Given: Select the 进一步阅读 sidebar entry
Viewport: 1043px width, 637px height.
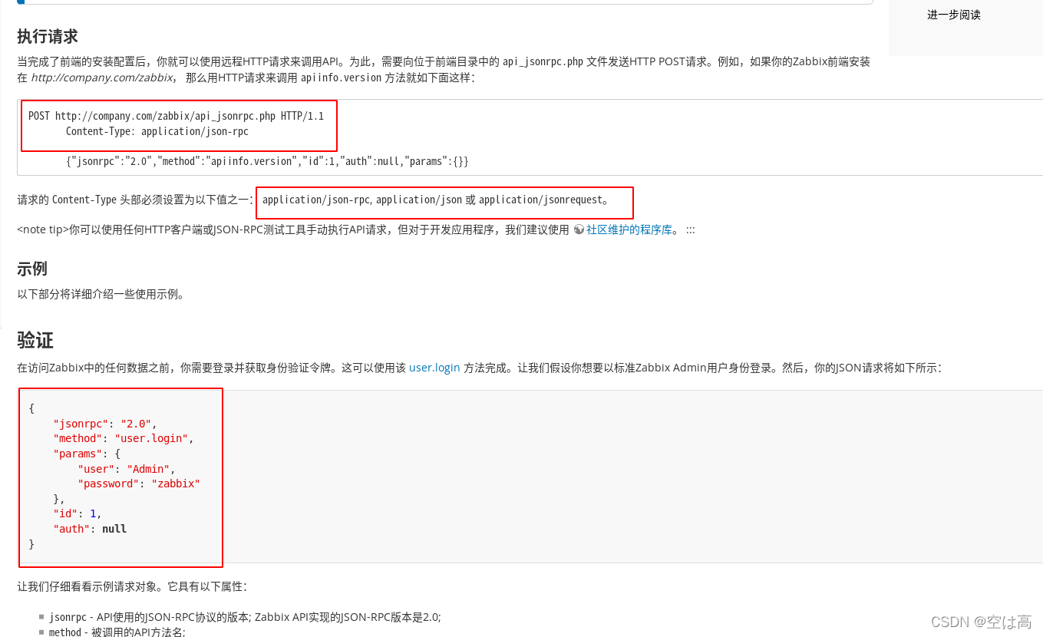Looking at the screenshot, I should pyautogui.click(x=954, y=15).
